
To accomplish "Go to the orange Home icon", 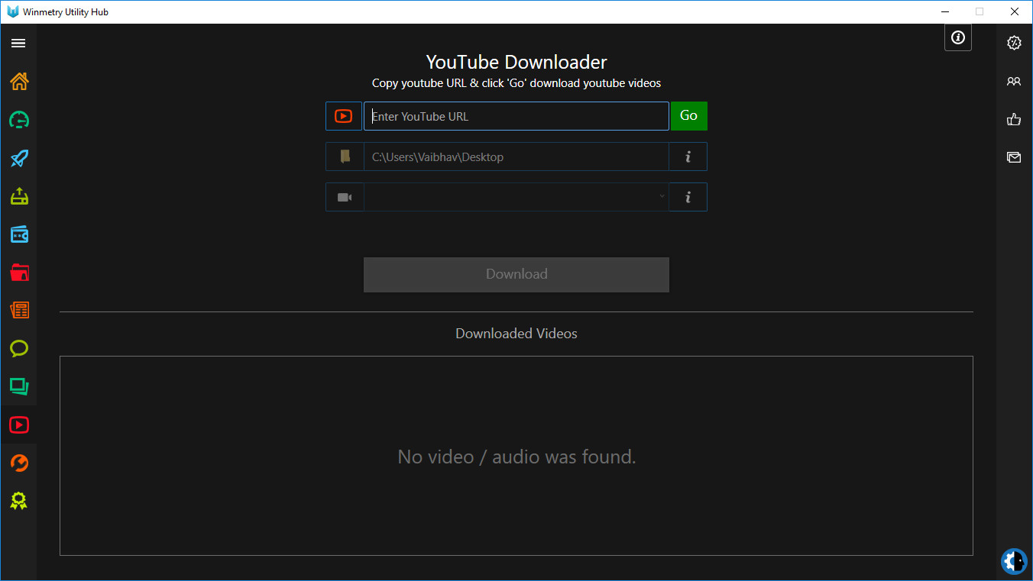I will coord(19,81).
